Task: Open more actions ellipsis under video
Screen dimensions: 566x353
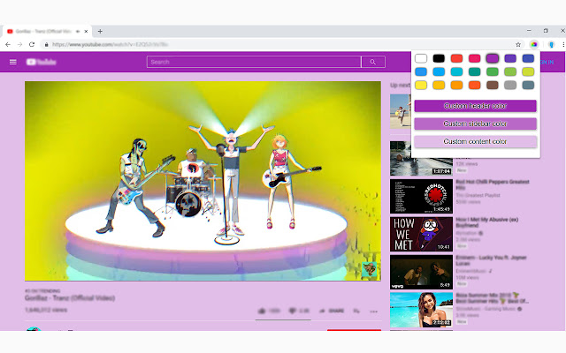Action: click(x=373, y=311)
